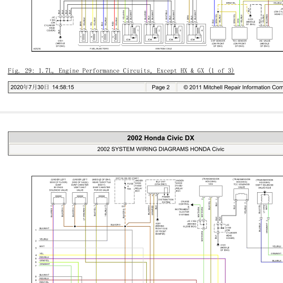Click the POWER DISTRIBUTION SYSTEM label

[166, 199]
